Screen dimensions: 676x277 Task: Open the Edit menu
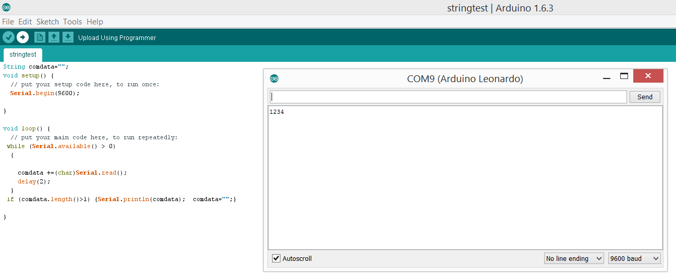[25, 22]
